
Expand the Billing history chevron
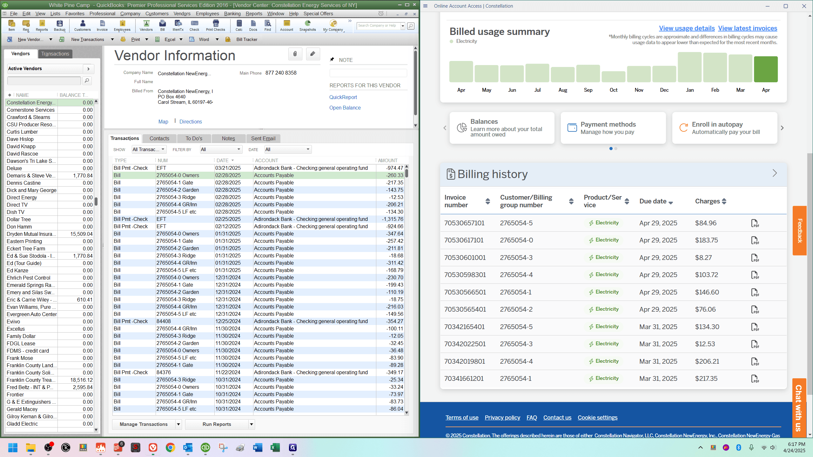pos(775,173)
